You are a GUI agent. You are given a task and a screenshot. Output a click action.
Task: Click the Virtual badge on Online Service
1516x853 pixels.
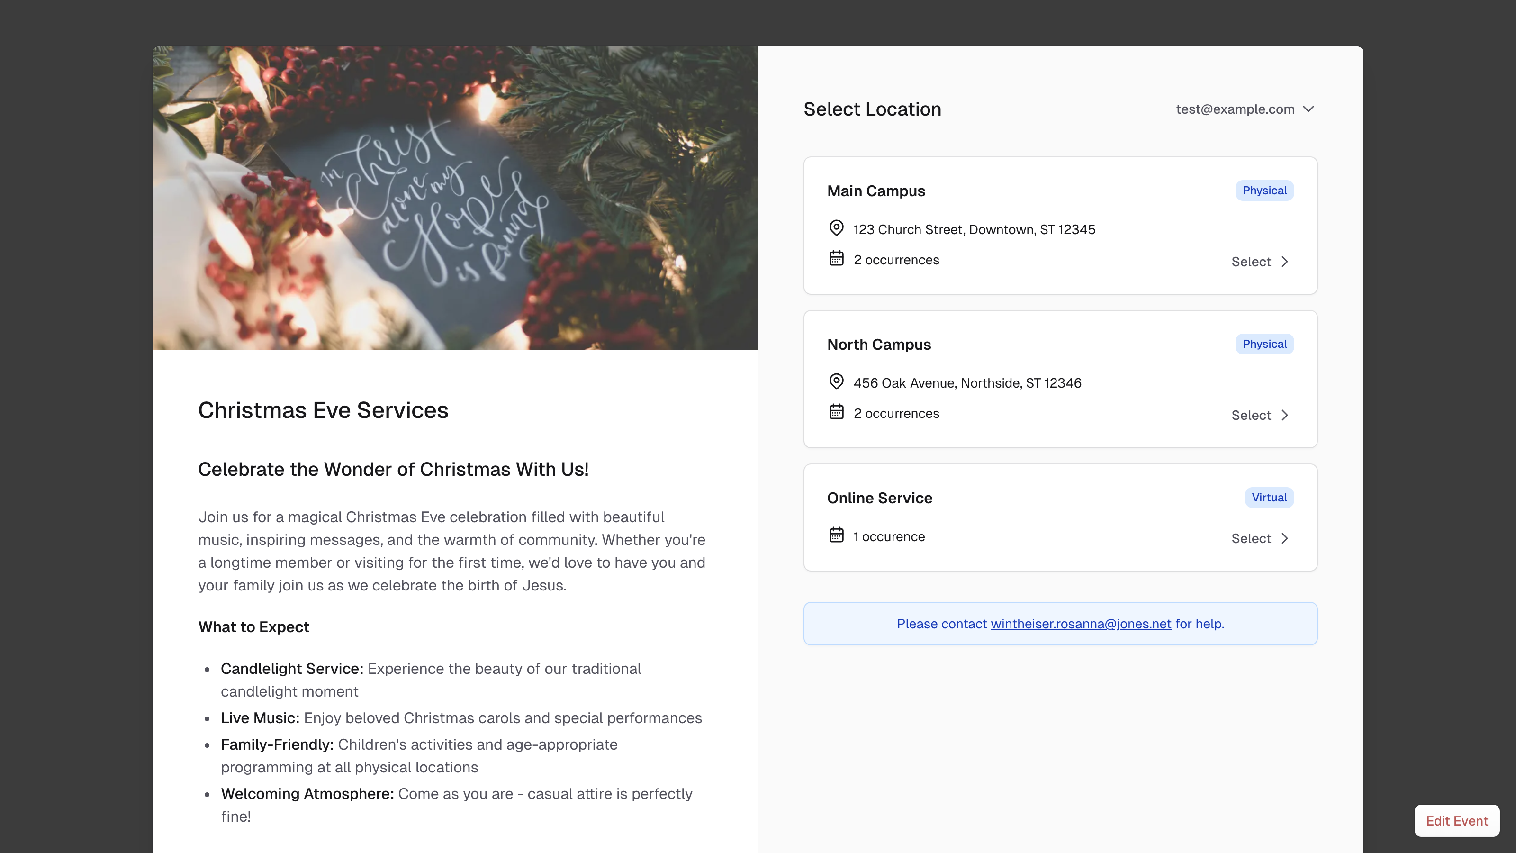click(x=1269, y=498)
